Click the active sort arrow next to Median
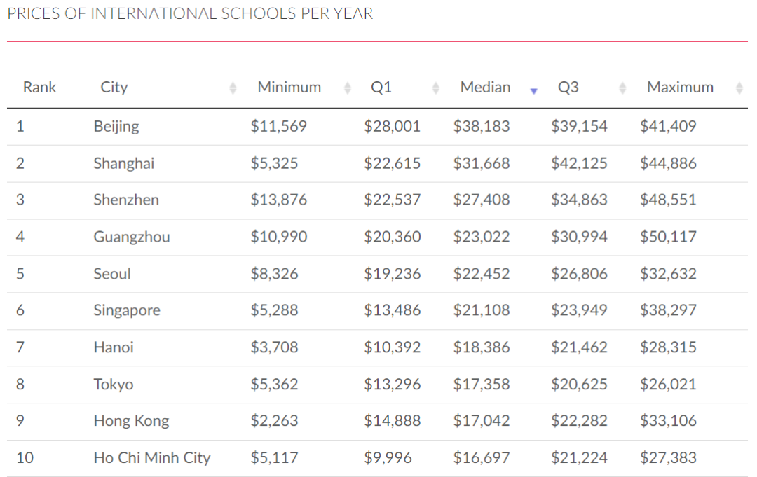 pos(533,90)
